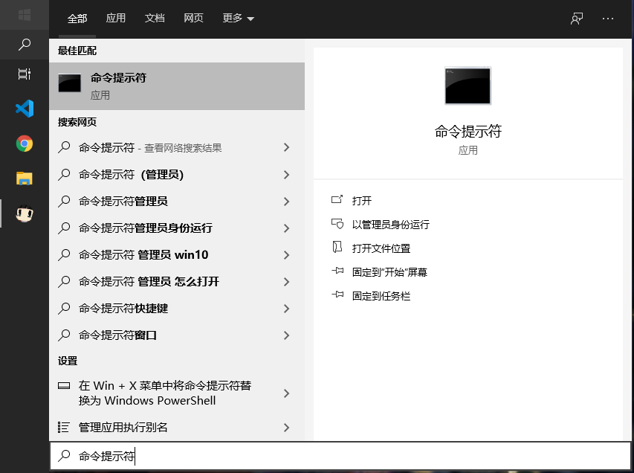The width and height of the screenshot is (634, 473).
Task: Open File Explorer from the taskbar
Action: click(23, 178)
